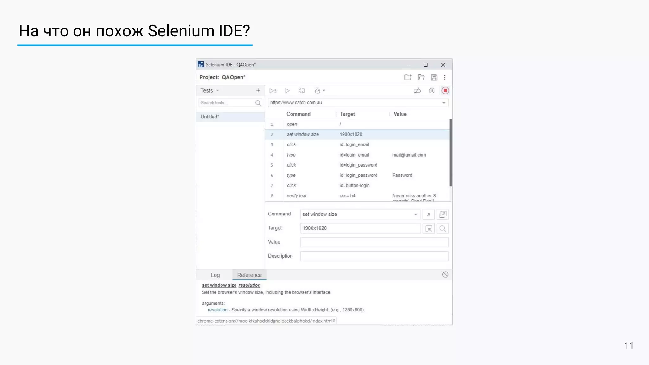Search tests magnifier icon
Viewport: 649px width, 365px height.
(x=258, y=103)
